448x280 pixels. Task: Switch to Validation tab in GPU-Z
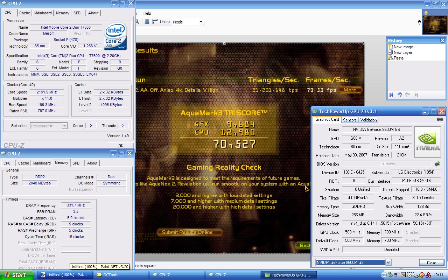(369, 120)
